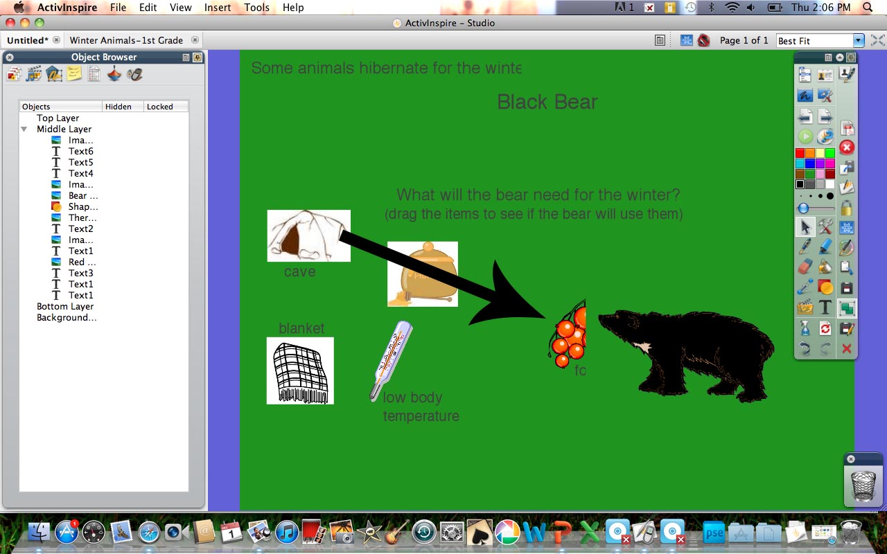This screenshot has height=554, width=887.
Task: Pick the Eraser tool
Action: pyautogui.click(x=803, y=267)
